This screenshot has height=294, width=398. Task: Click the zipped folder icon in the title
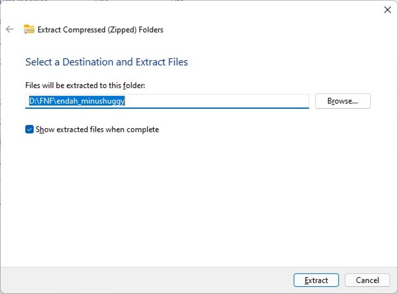tap(29, 29)
